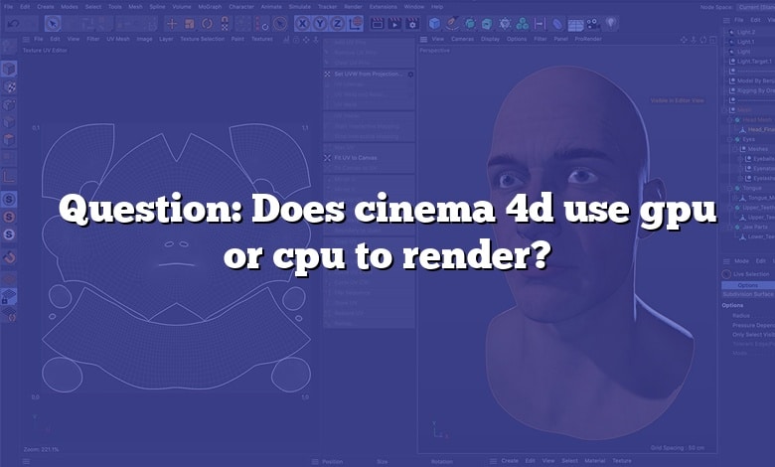
Task: Toggle the coordinate system icon
Action: pyautogui.click(x=356, y=23)
